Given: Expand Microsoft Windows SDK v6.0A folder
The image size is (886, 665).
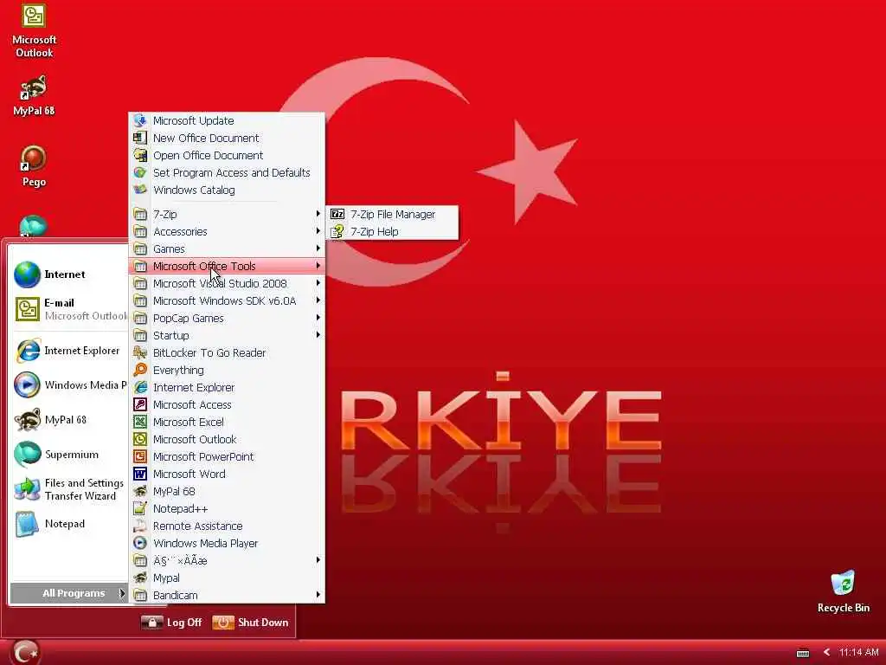Looking at the screenshot, I should point(227,300).
